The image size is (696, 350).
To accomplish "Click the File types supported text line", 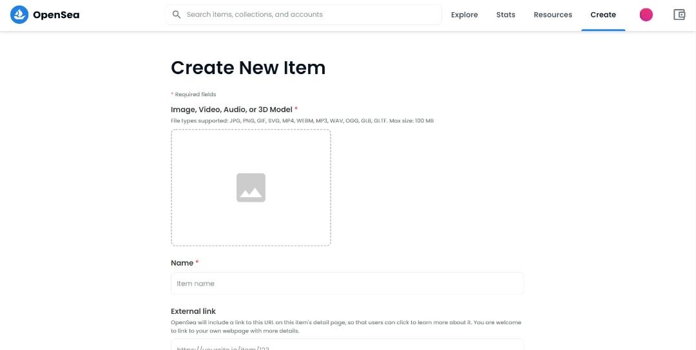I will [302, 121].
